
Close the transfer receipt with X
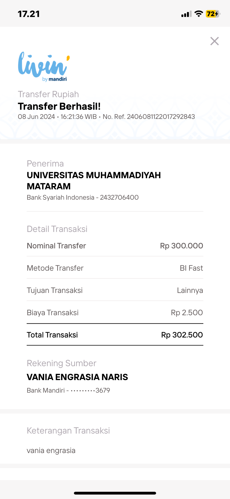(214, 41)
